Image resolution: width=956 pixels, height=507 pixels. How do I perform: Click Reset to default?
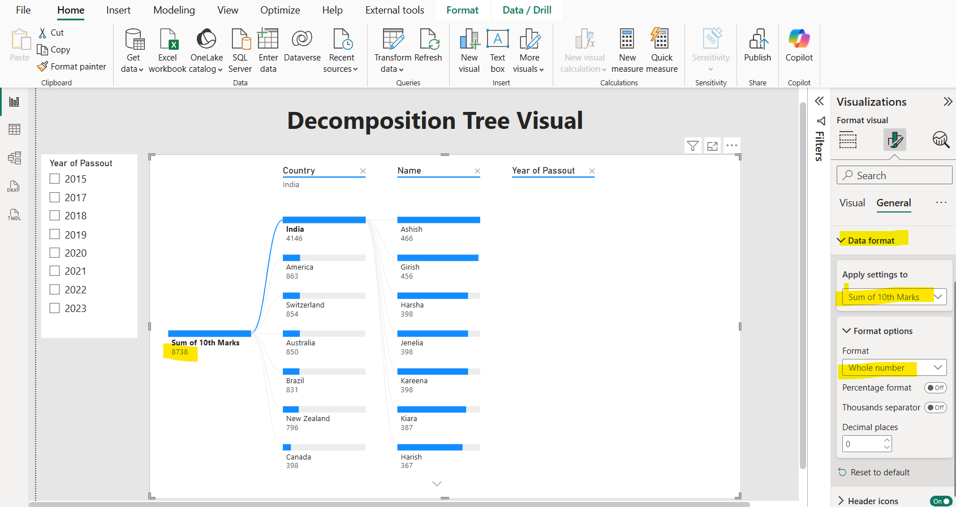(880, 473)
